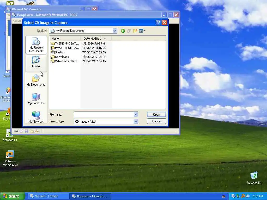Click the shared folder status bar icon
The image size is (267, 200).
point(32,131)
